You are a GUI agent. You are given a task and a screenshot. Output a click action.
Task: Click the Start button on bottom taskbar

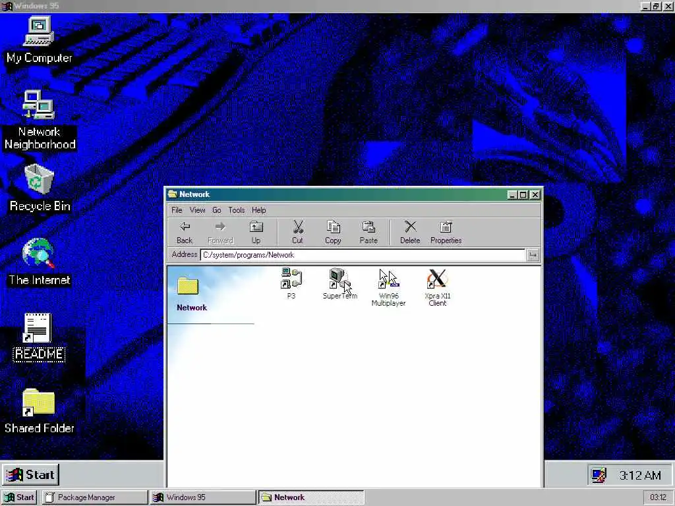(x=19, y=497)
